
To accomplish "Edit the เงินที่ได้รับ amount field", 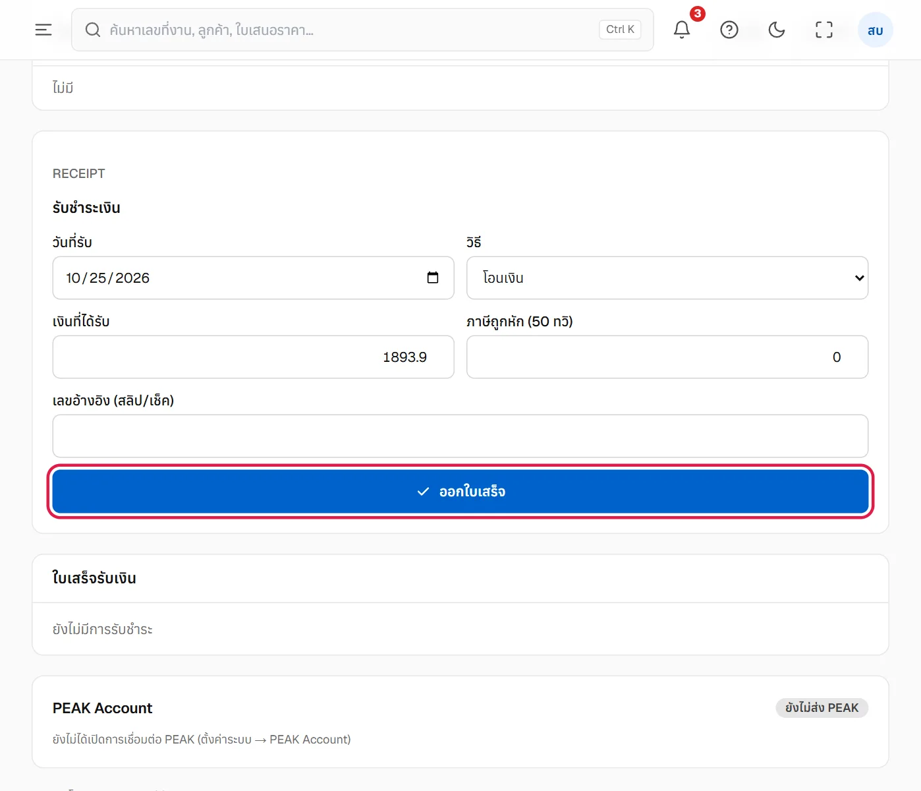I will (x=253, y=357).
